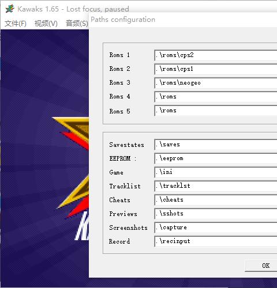Click the 'Screenshots' label

click(x=128, y=228)
